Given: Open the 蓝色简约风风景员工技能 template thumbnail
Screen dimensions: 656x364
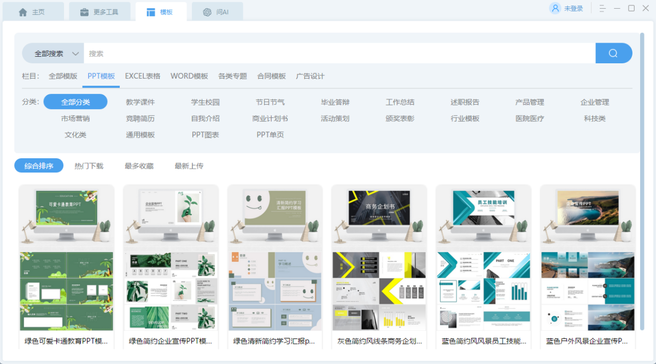Looking at the screenshot, I should 483,258.
